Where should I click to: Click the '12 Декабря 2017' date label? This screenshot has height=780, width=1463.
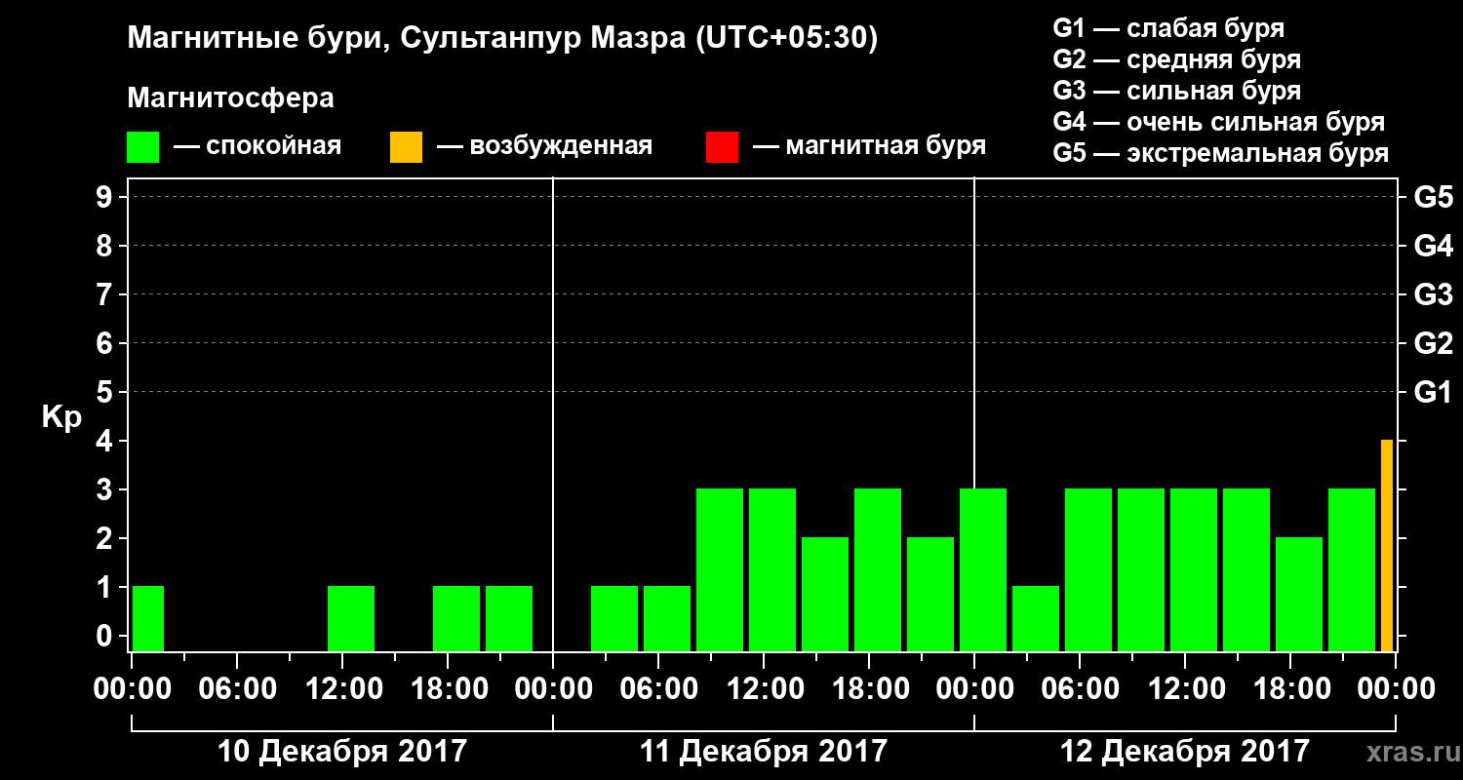pos(1185,752)
